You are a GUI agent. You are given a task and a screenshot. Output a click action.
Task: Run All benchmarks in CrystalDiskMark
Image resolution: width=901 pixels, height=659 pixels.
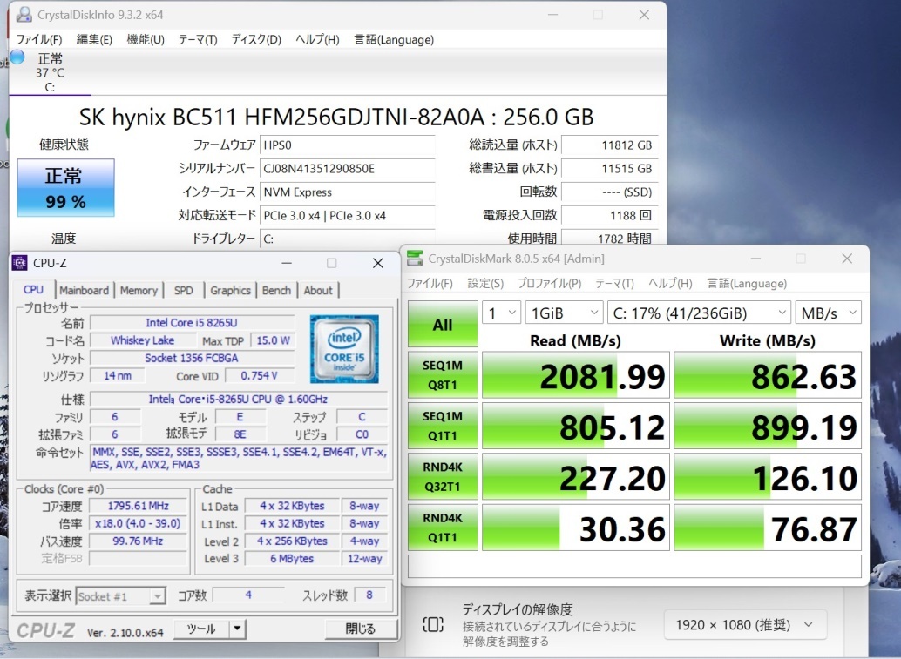click(443, 325)
